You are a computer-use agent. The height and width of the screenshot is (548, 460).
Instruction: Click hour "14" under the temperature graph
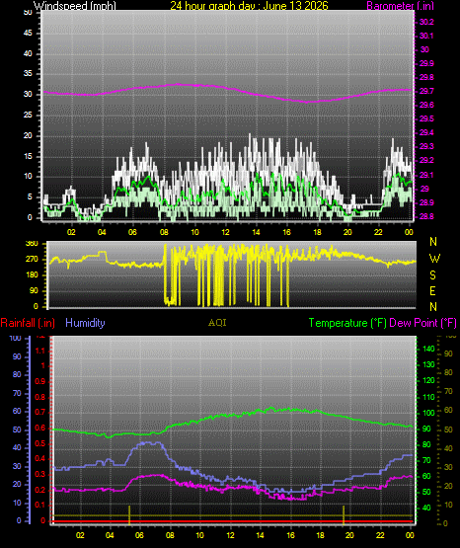[260, 535]
